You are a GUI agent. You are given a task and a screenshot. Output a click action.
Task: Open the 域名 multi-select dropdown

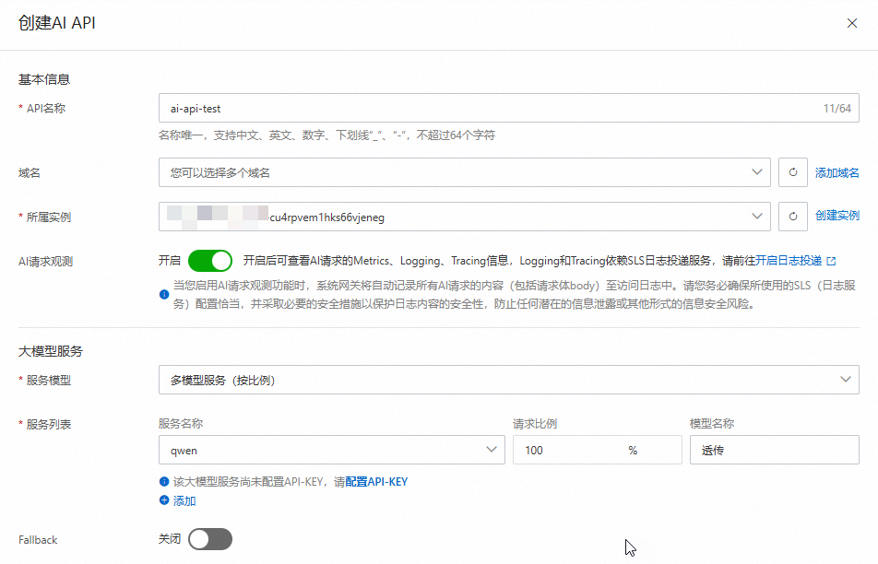tap(461, 171)
